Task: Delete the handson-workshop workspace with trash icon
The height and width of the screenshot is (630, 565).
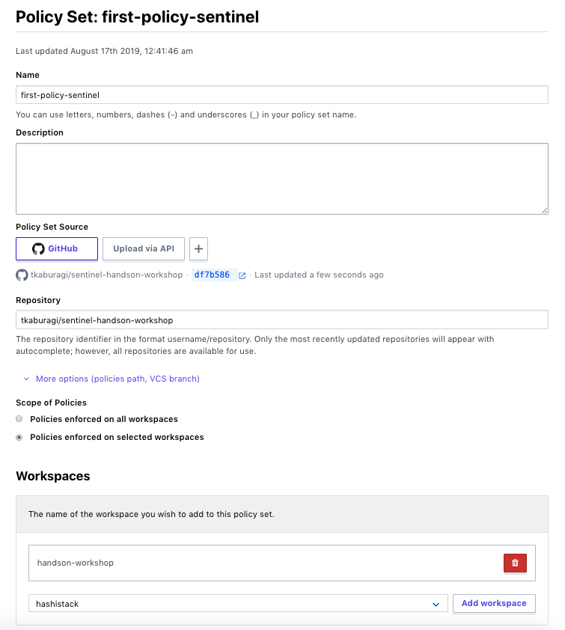Action: (x=515, y=563)
